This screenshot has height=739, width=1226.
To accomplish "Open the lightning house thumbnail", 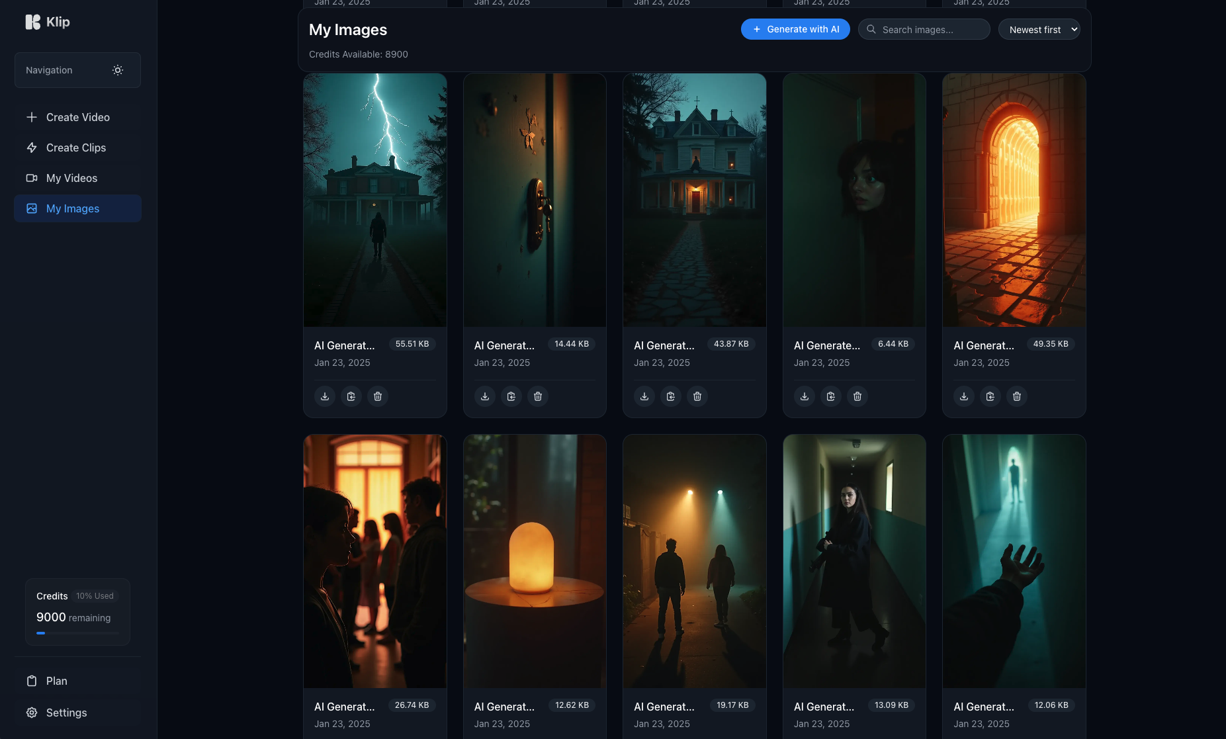I will (375, 200).
